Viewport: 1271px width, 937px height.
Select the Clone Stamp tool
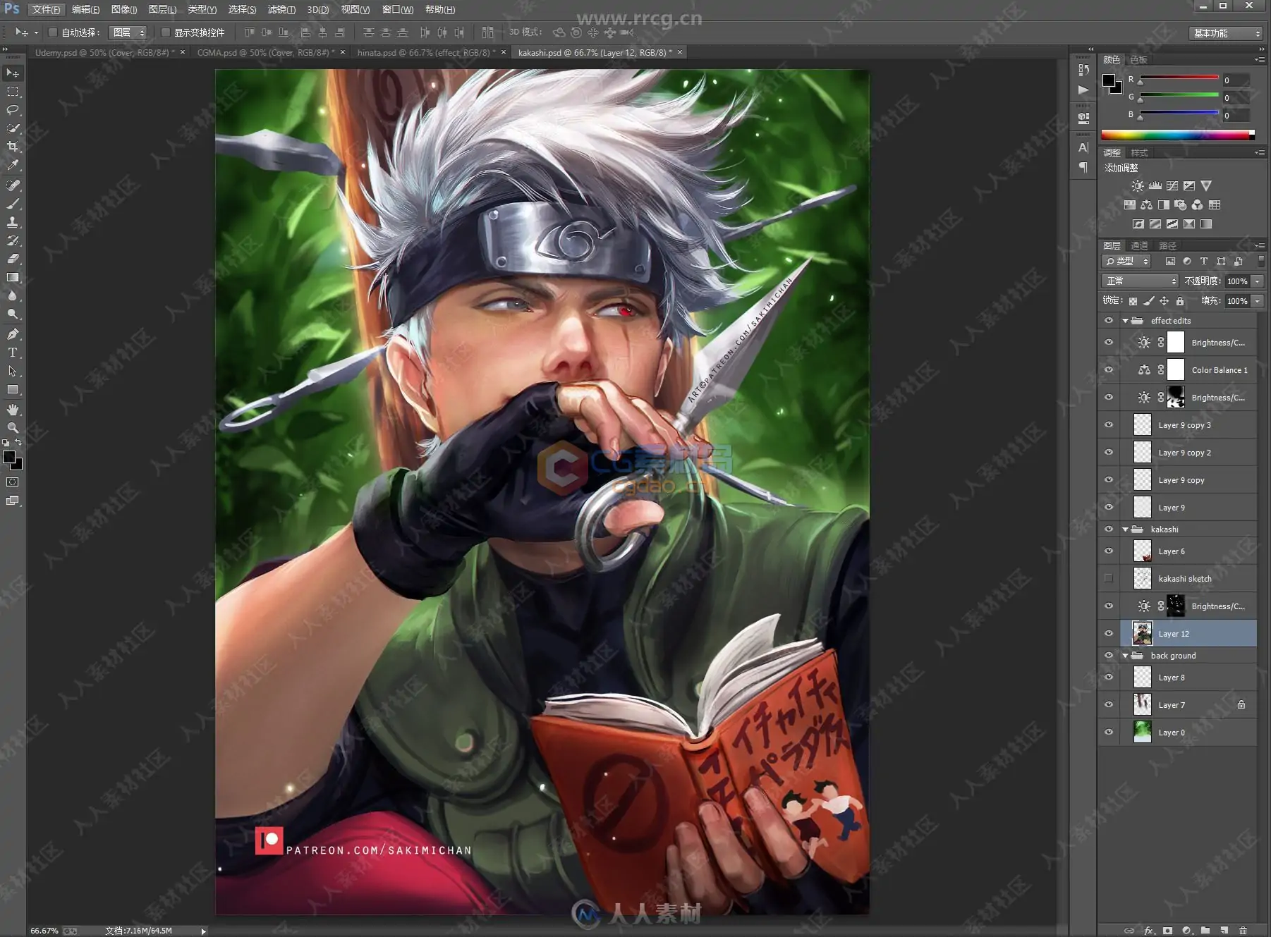[x=13, y=222]
